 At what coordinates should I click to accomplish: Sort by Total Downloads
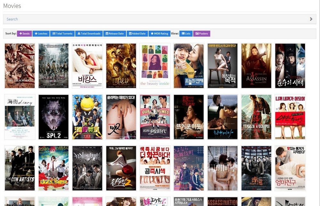[89, 34]
